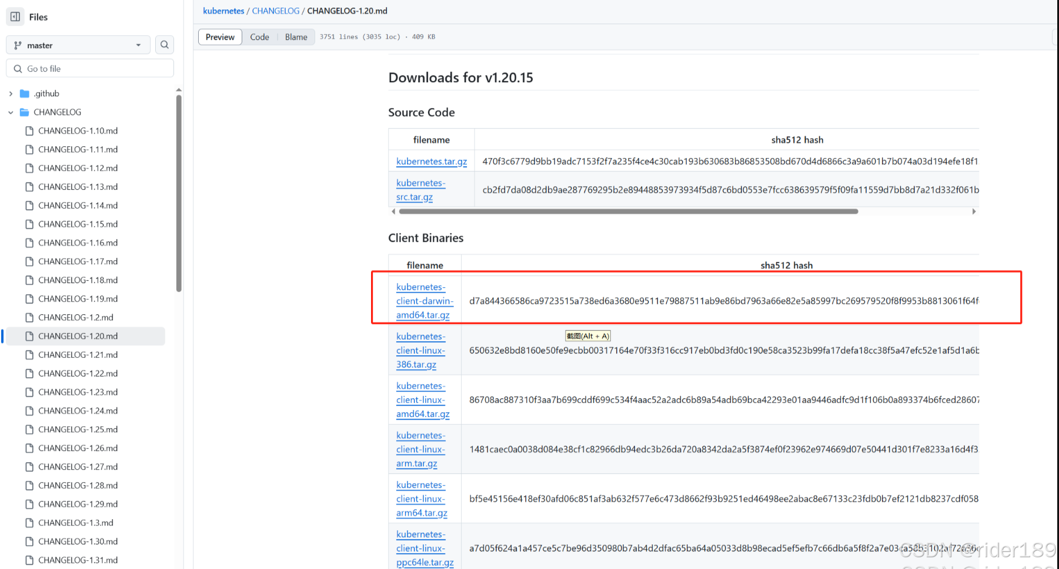1059x569 pixels.
Task: Click file icon beside CHANGELOG-1.27.md
Action: point(29,467)
